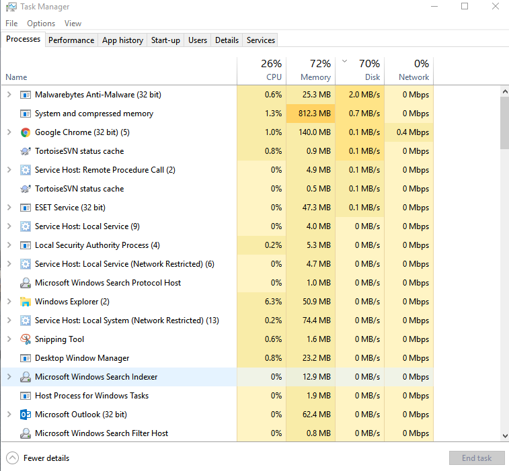Click the TortoiseSVN icon with 0.5 MB memory
Image resolution: width=509 pixels, height=471 pixels.
point(26,189)
